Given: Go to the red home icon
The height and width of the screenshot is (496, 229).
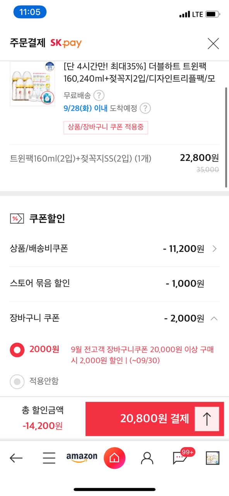Looking at the screenshot, I should (114, 458).
